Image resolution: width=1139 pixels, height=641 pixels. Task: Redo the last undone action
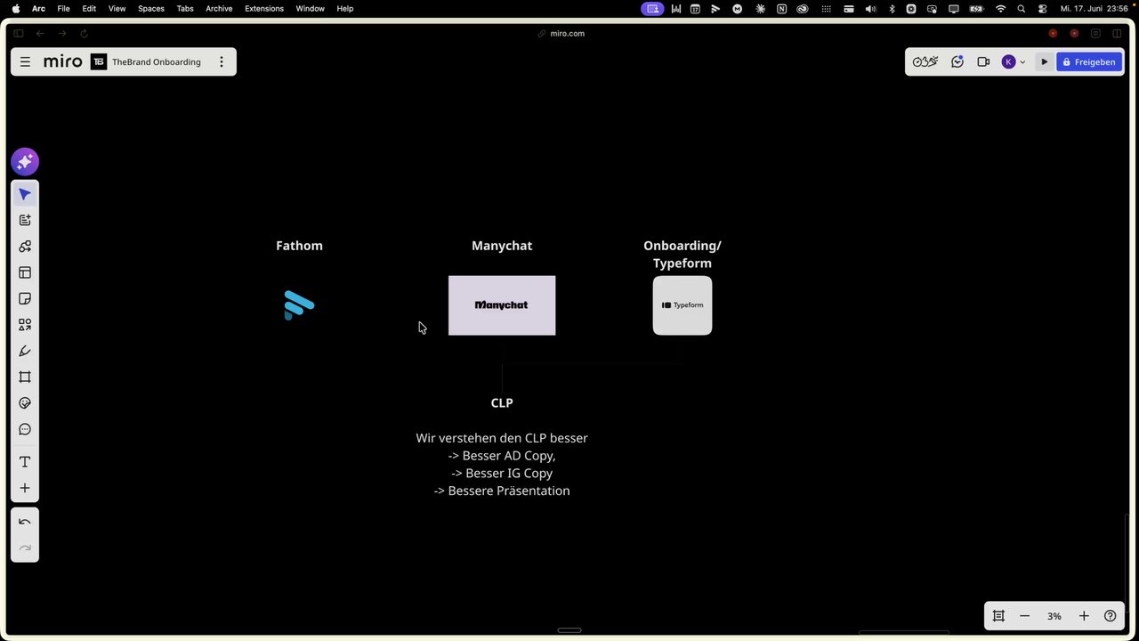25,548
